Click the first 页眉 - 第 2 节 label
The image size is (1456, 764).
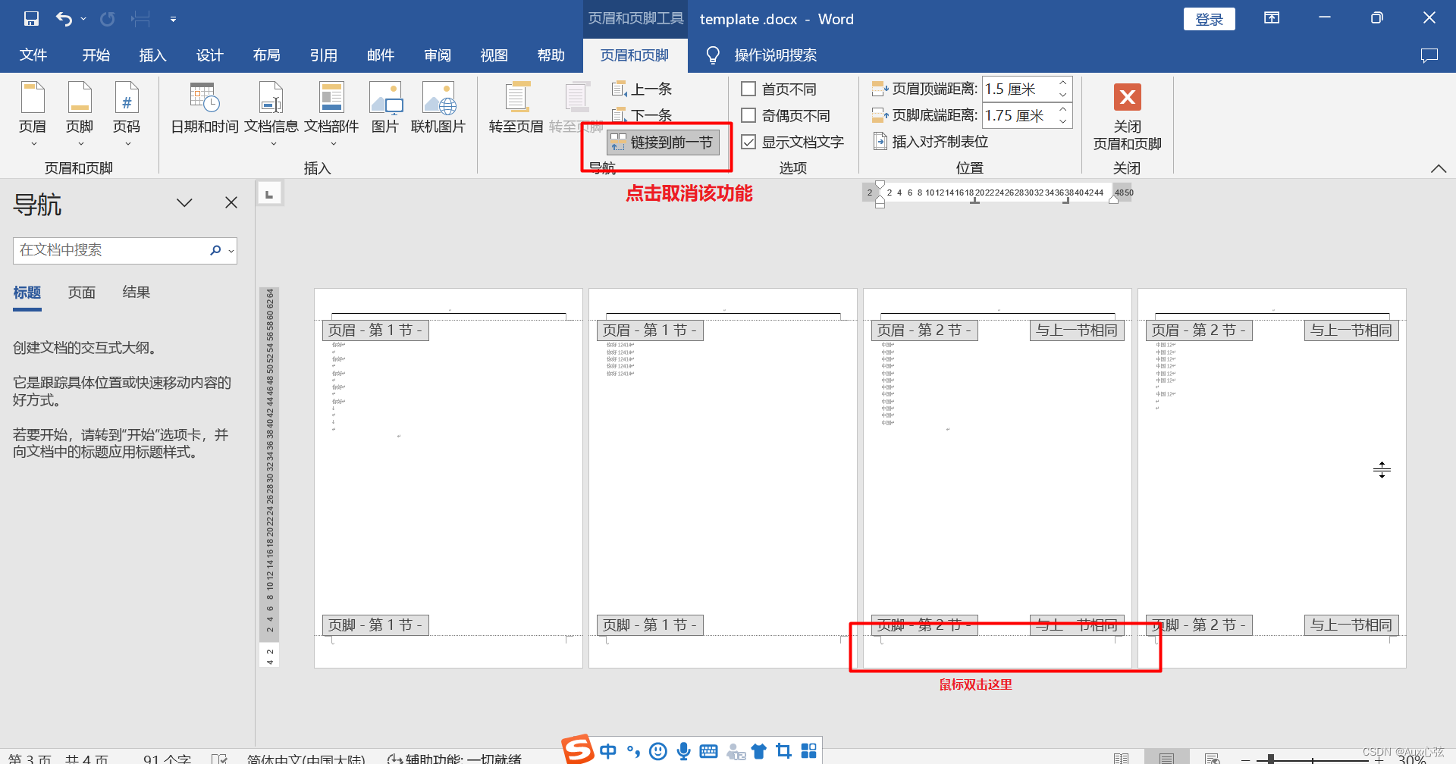point(924,330)
